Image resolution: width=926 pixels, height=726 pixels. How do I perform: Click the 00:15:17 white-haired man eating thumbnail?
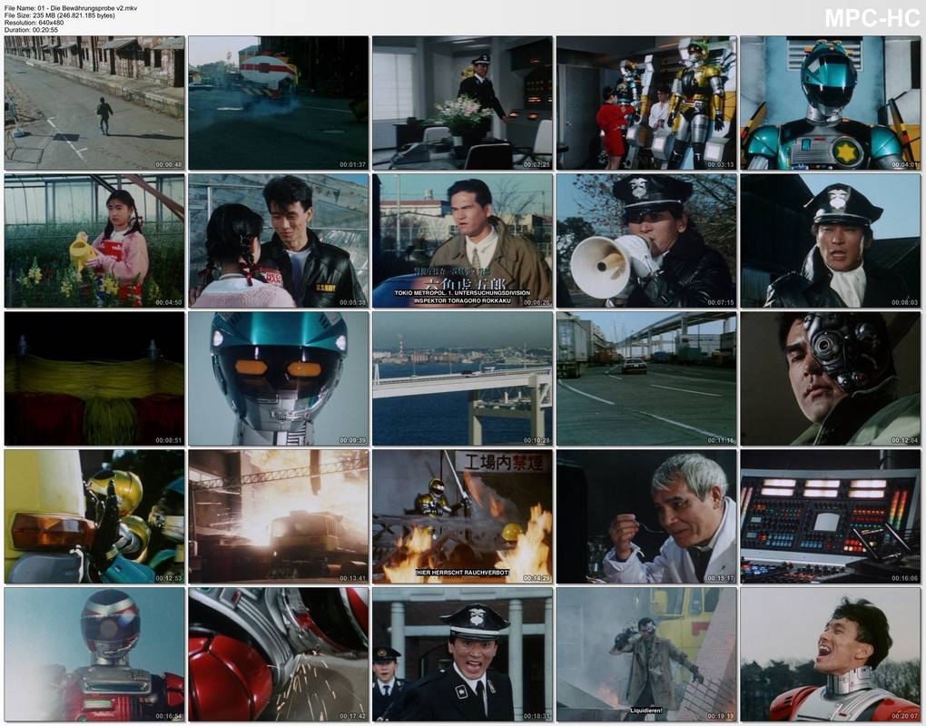coord(646,517)
